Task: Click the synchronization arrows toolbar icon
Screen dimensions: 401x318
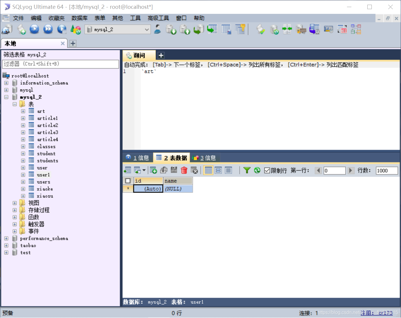Action: [287, 29]
